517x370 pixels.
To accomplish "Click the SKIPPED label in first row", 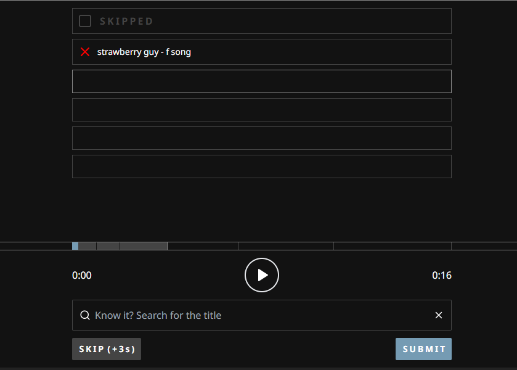I will click(126, 21).
